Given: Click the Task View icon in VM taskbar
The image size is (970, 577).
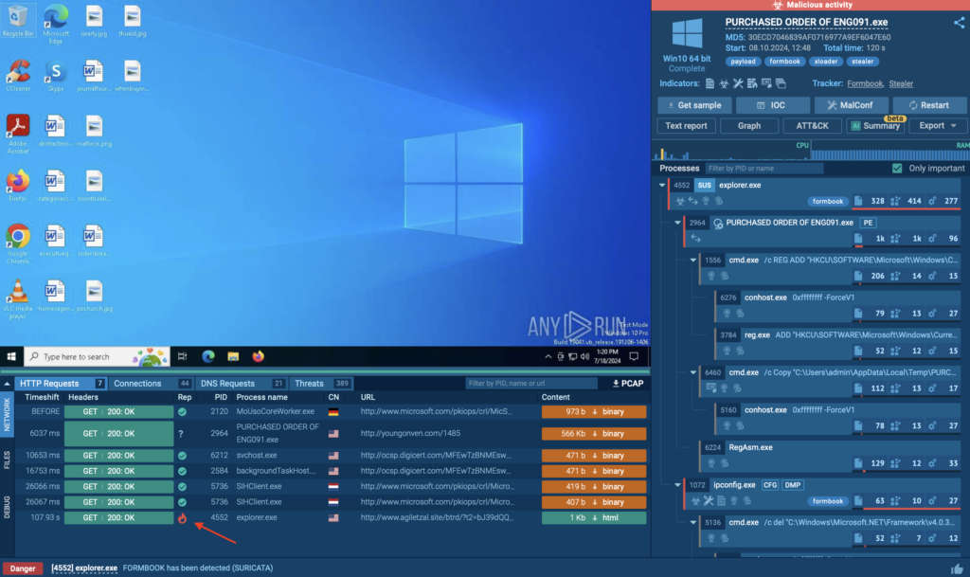Looking at the screenshot, I should (x=183, y=357).
